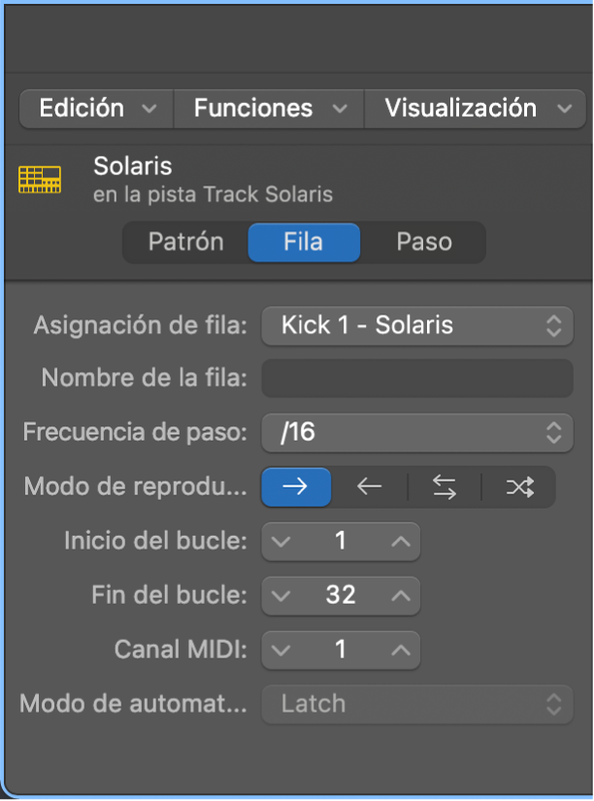
Task: Open the Asignación de fila dropdown
Action: 417,324
